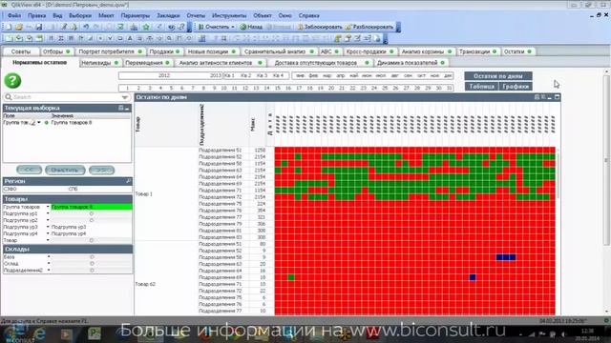Click the print icon in the Остатки по дням chart caption
Image resolution: width=611 pixels, height=343 pixels.
[x=537, y=97]
